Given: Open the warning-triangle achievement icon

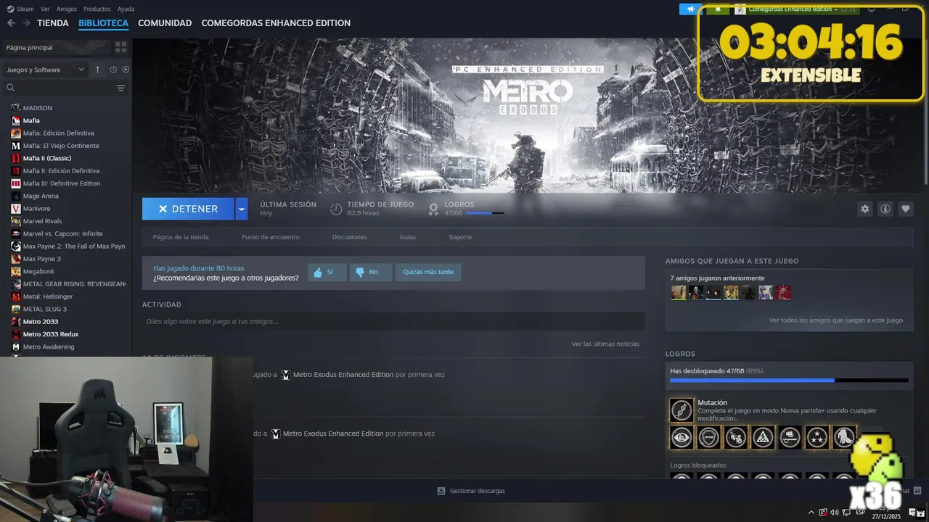Looking at the screenshot, I should coord(763,437).
